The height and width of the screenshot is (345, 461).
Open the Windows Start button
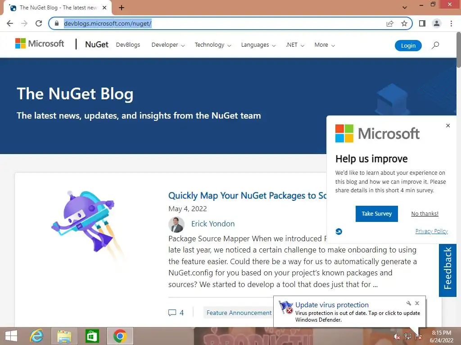click(11, 336)
